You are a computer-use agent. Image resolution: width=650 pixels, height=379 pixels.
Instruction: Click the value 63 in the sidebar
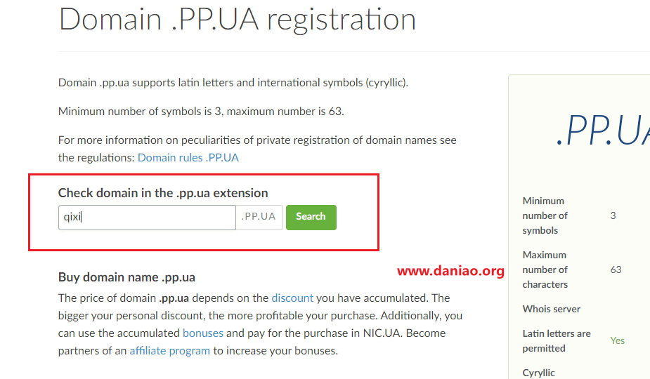[616, 270]
